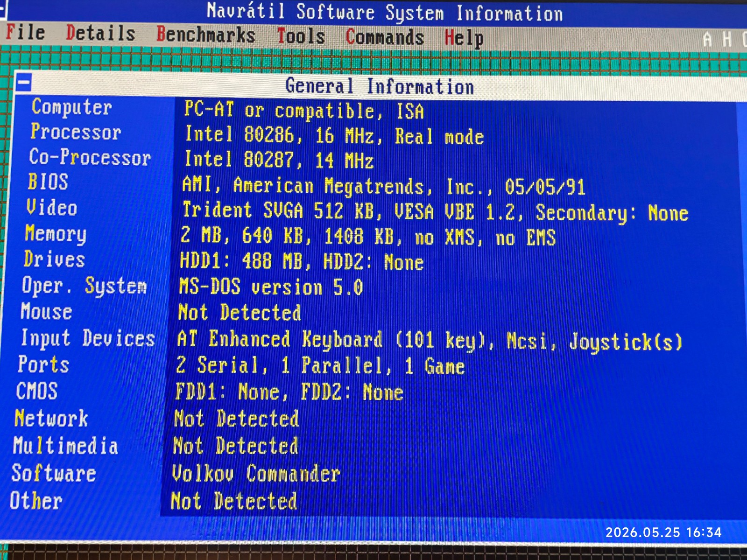Select the Software row label
This screenshot has width=747, height=560.
[x=54, y=473]
